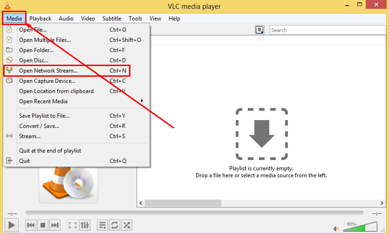Close the VLC media player window
The image size is (389, 234).
(376, 5)
